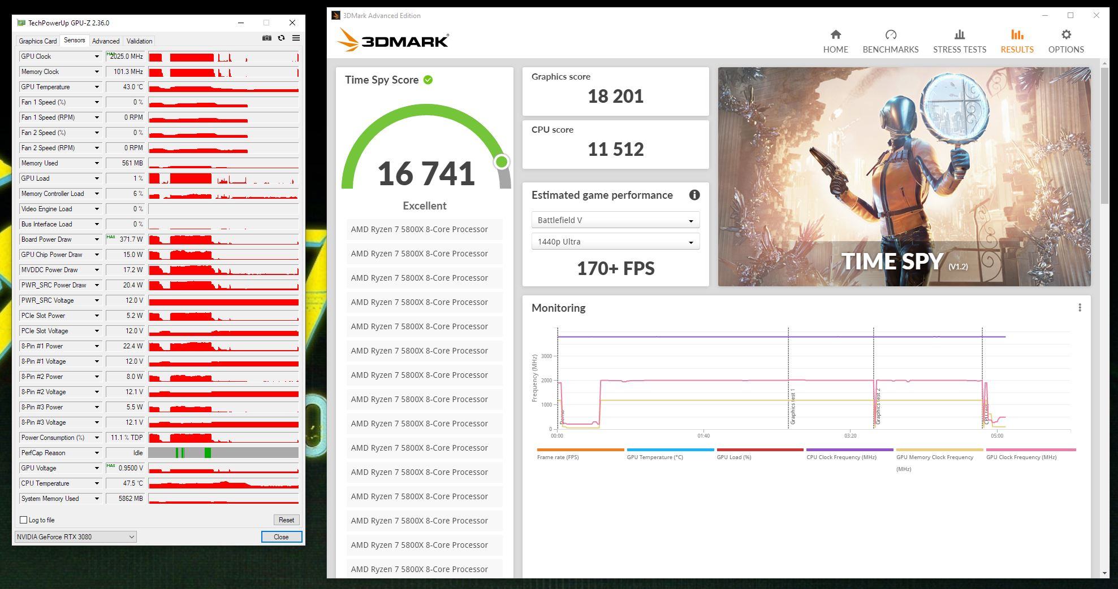Screen dimensions: 1118x589
Task: Open the Benchmarks section
Action: pyautogui.click(x=891, y=42)
